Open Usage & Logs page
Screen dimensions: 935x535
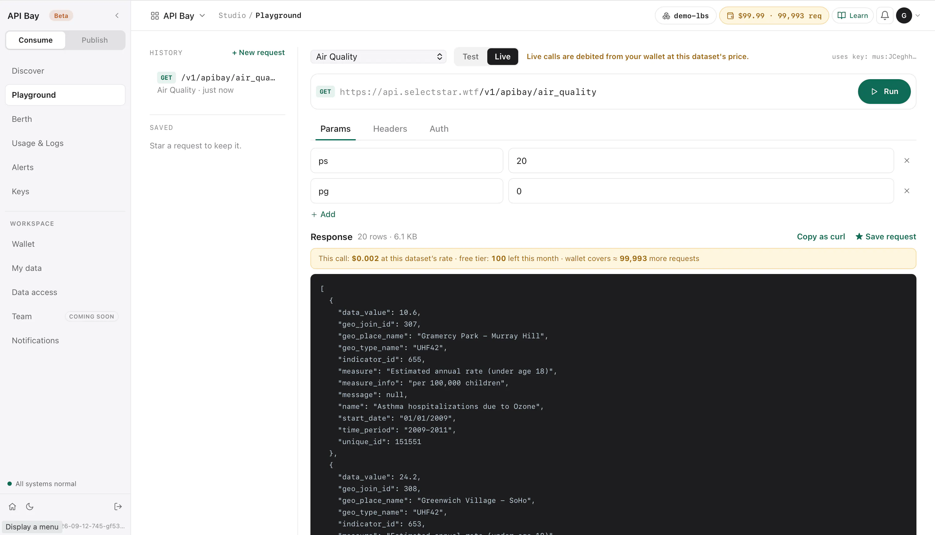click(66, 143)
